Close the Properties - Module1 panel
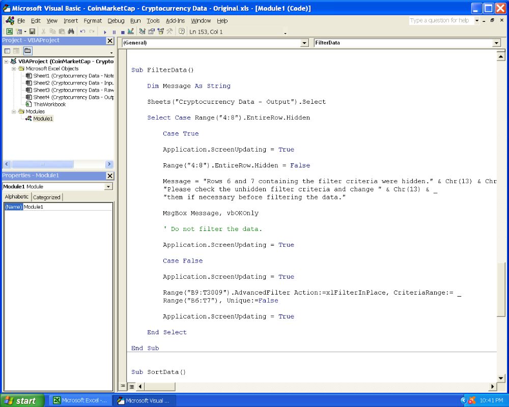 110,176
